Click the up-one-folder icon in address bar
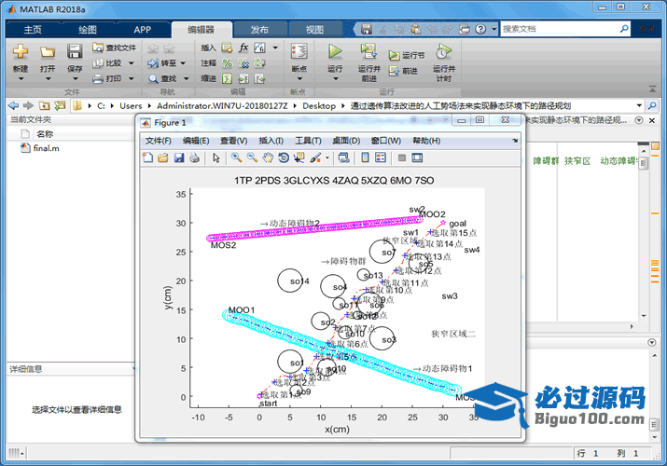Image resolution: width=667 pixels, height=466 pixels. pyautogui.click(x=44, y=105)
